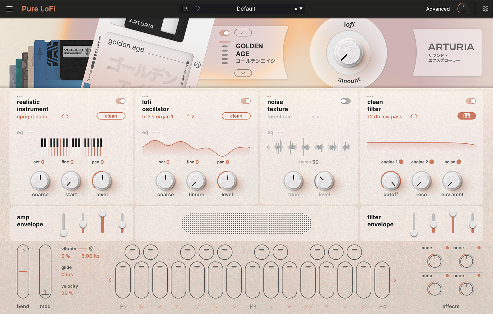Open the settings gear in top bar

[485, 9]
